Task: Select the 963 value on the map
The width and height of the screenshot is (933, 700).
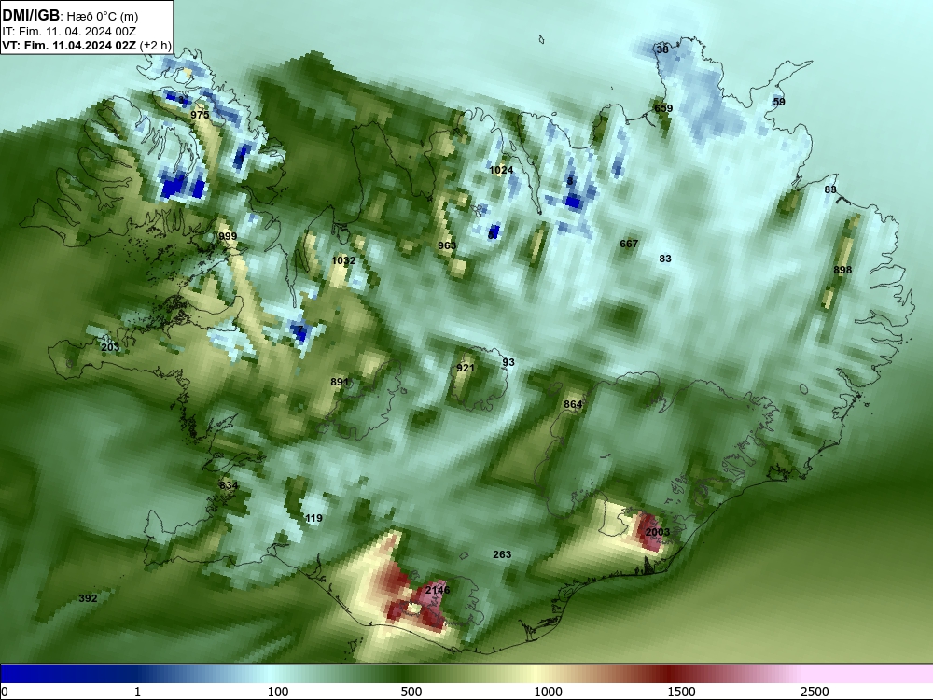Action: (447, 245)
